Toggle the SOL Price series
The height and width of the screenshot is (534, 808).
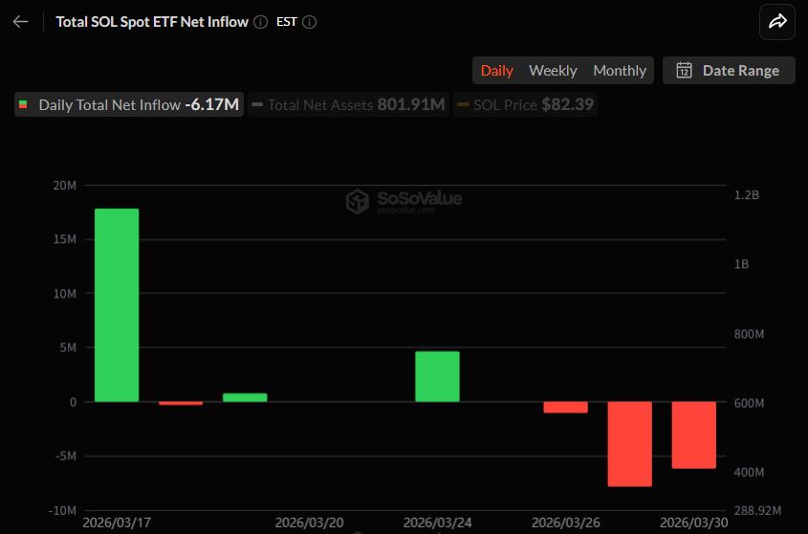click(x=524, y=104)
